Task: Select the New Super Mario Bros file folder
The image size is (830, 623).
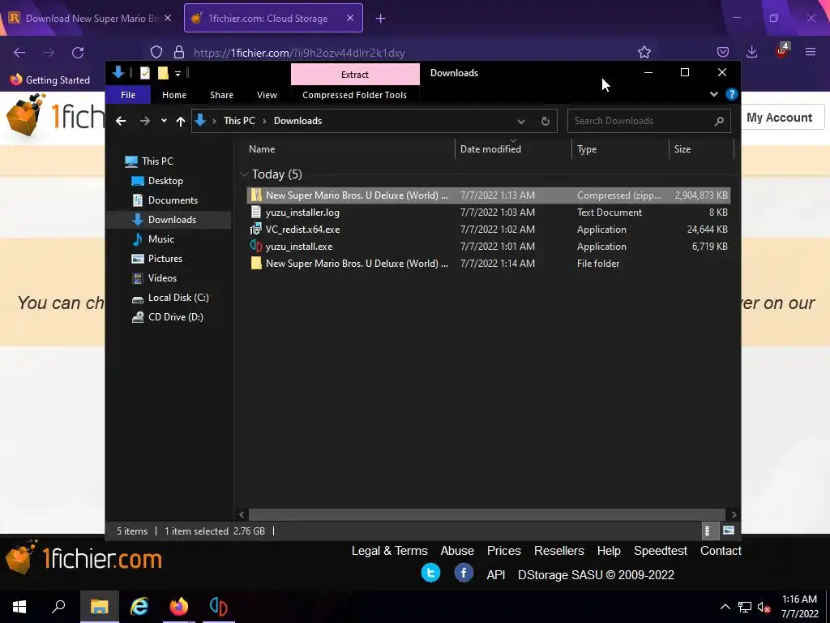Action: [x=488, y=264]
